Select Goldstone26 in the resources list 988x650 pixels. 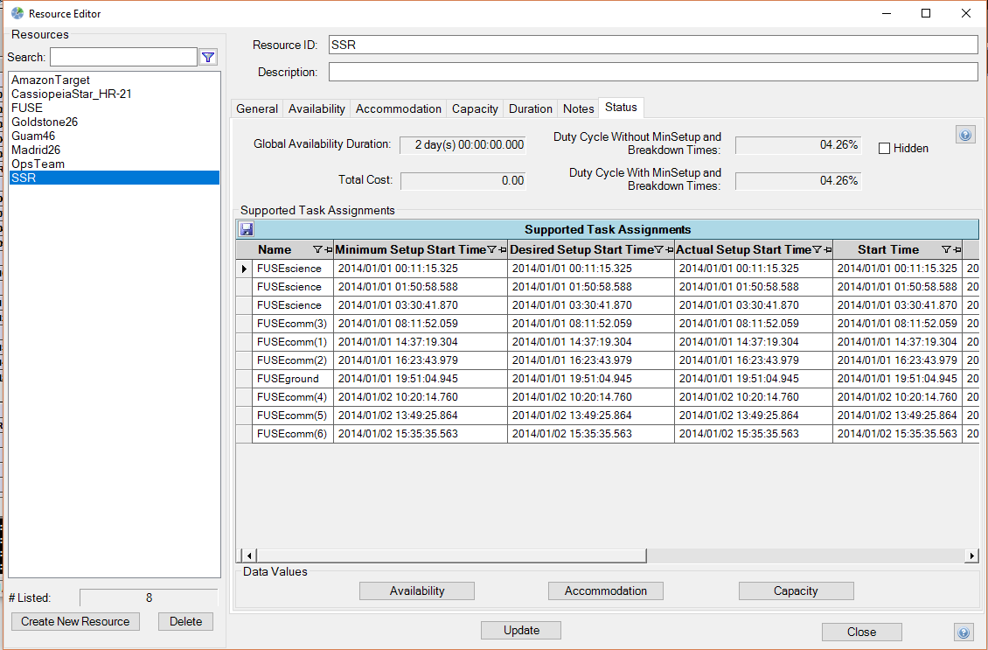(45, 122)
